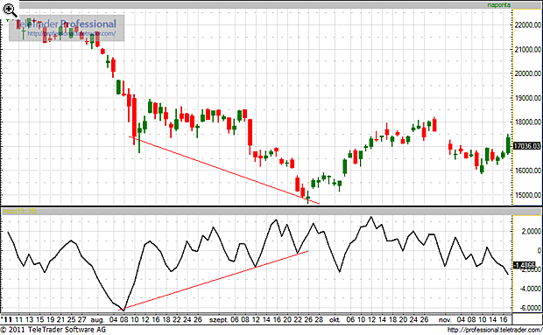Click the '11 year label on time axis
The width and height of the screenshot is (543, 335).
click(x=6, y=319)
